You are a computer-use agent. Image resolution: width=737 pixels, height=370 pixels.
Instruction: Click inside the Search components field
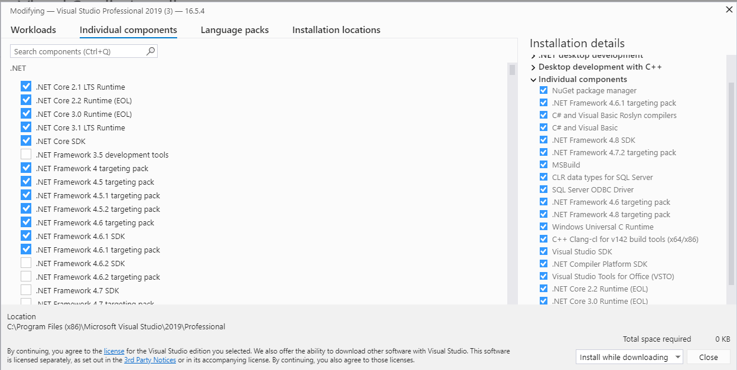77,51
